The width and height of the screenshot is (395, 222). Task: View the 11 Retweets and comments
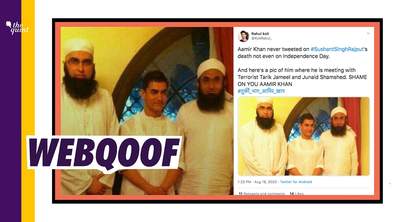pos(262,194)
